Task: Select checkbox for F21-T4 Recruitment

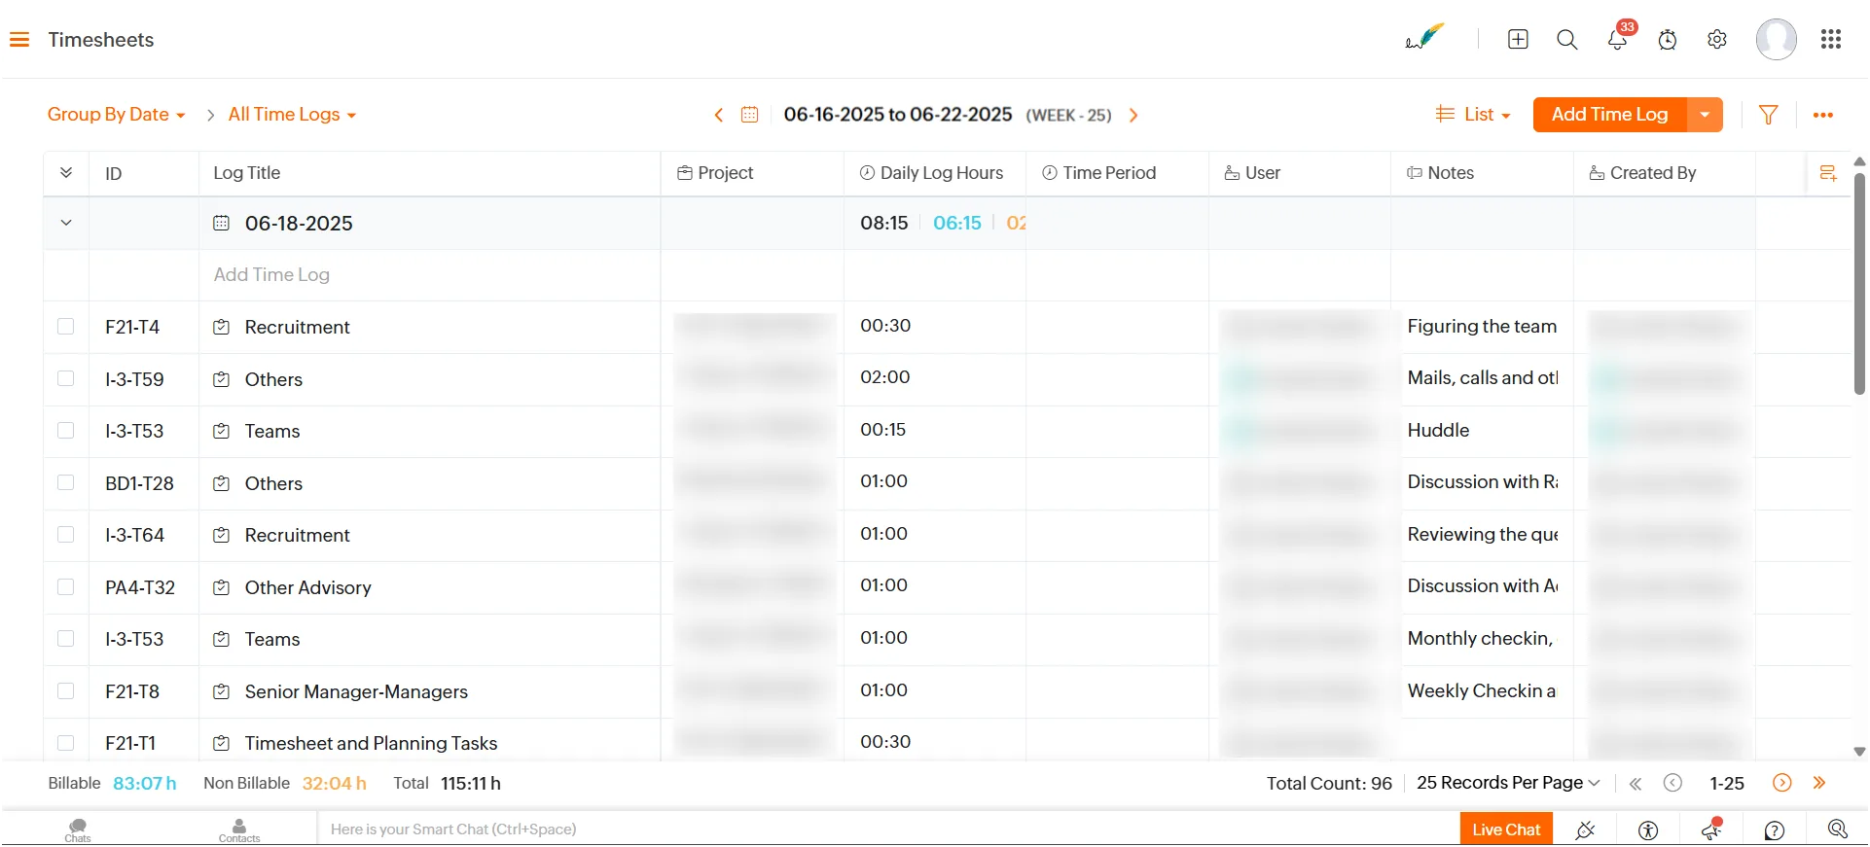Action: pyautogui.click(x=65, y=327)
